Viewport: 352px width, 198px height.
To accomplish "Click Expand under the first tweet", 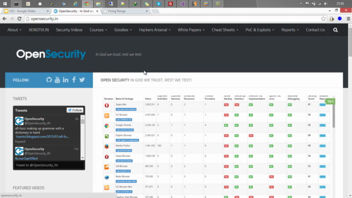I will [x=20, y=141].
